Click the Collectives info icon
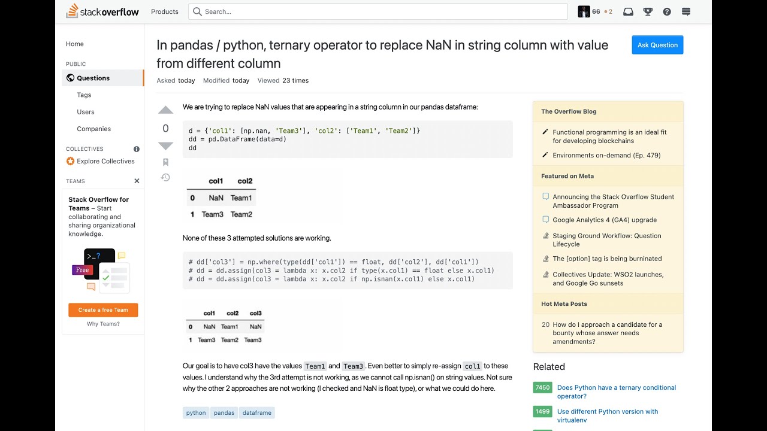 (137, 149)
